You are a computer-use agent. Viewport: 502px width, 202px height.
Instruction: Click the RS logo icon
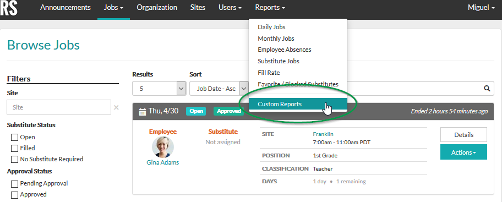9,8
